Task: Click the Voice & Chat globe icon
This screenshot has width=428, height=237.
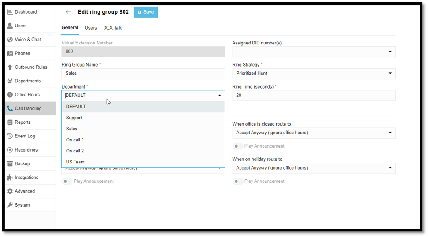Action: click(10, 40)
